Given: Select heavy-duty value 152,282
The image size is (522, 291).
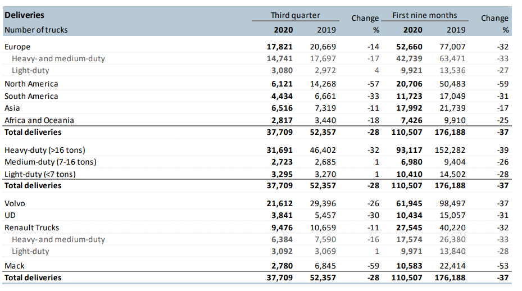Looking at the screenshot, I should coord(450,150).
